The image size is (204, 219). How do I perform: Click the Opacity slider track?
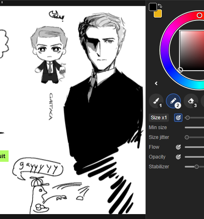[x=194, y=157]
